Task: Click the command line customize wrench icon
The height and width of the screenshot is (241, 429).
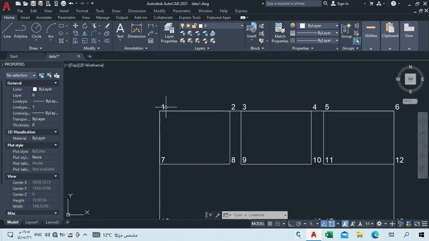Action: 218,215
